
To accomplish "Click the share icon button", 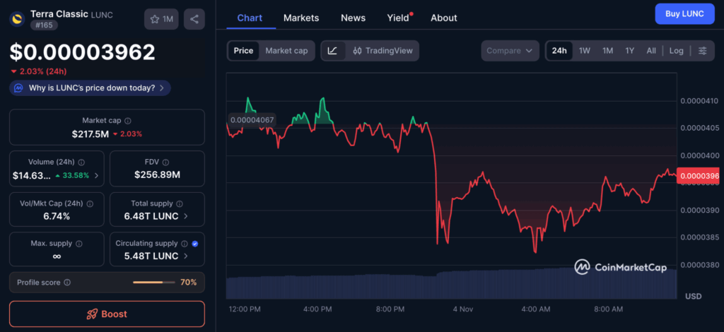I will click(194, 19).
